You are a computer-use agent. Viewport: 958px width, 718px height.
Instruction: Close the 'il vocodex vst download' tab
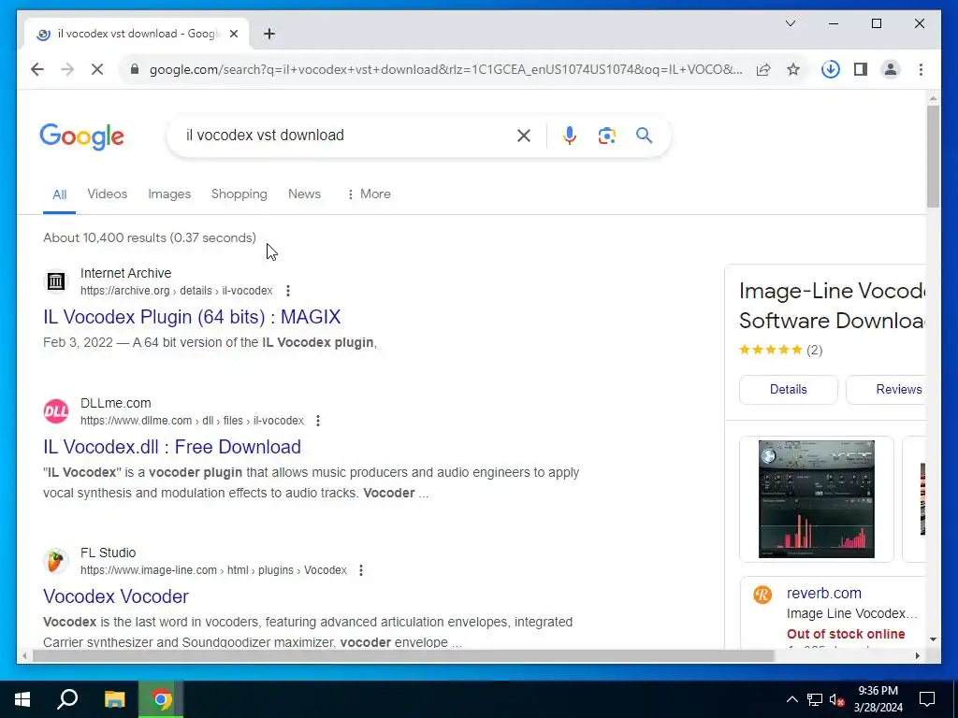click(233, 35)
